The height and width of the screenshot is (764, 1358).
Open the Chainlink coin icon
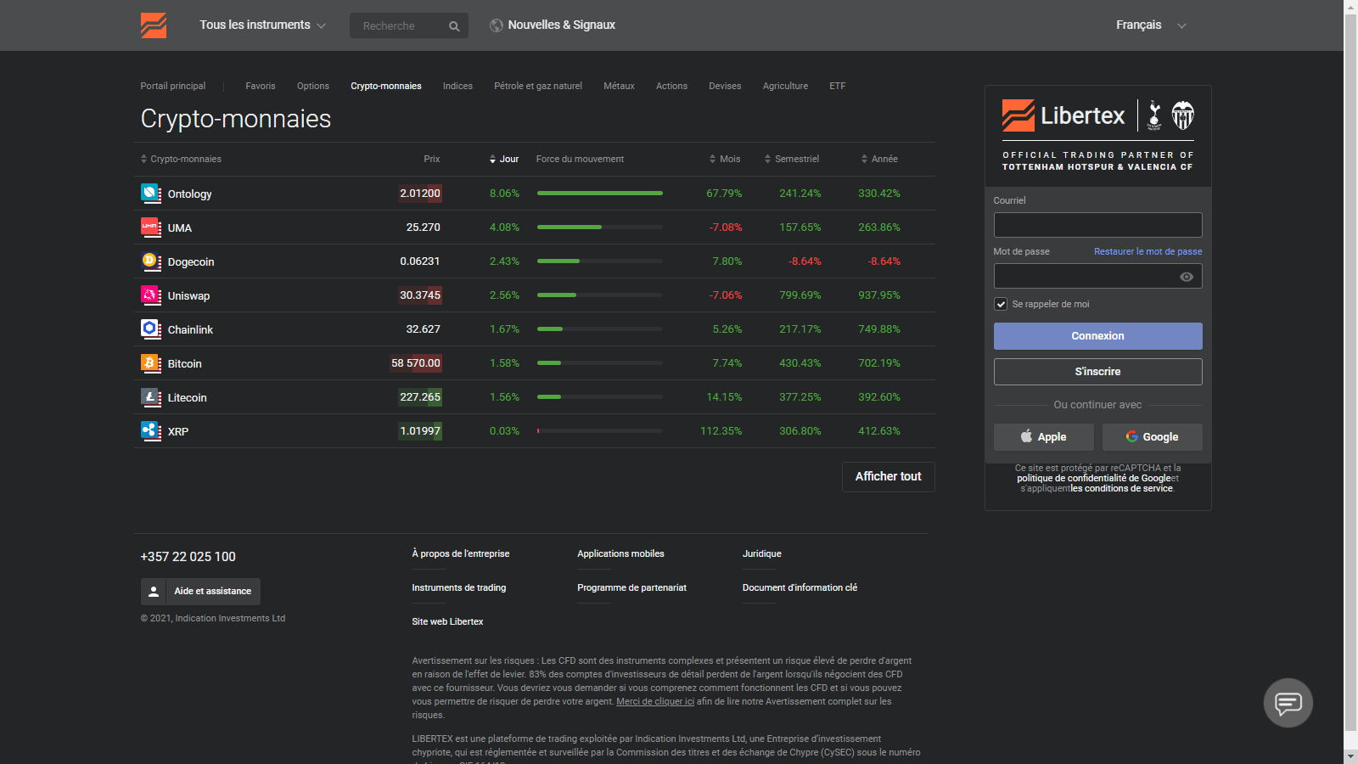(x=151, y=329)
